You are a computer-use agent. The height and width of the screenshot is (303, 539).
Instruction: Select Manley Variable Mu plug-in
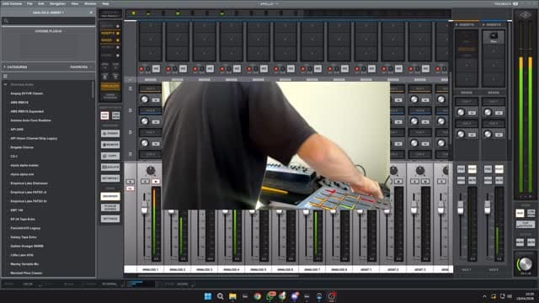click(24, 263)
